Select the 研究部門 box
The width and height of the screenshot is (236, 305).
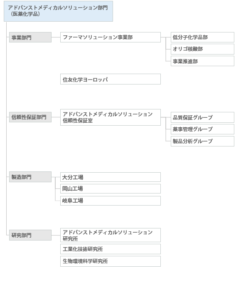point(30,235)
